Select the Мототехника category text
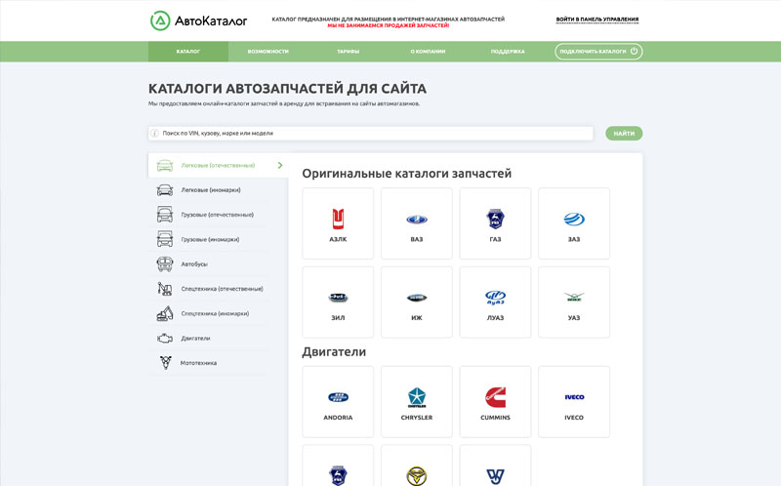This screenshot has width=781, height=486. click(198, 363)
